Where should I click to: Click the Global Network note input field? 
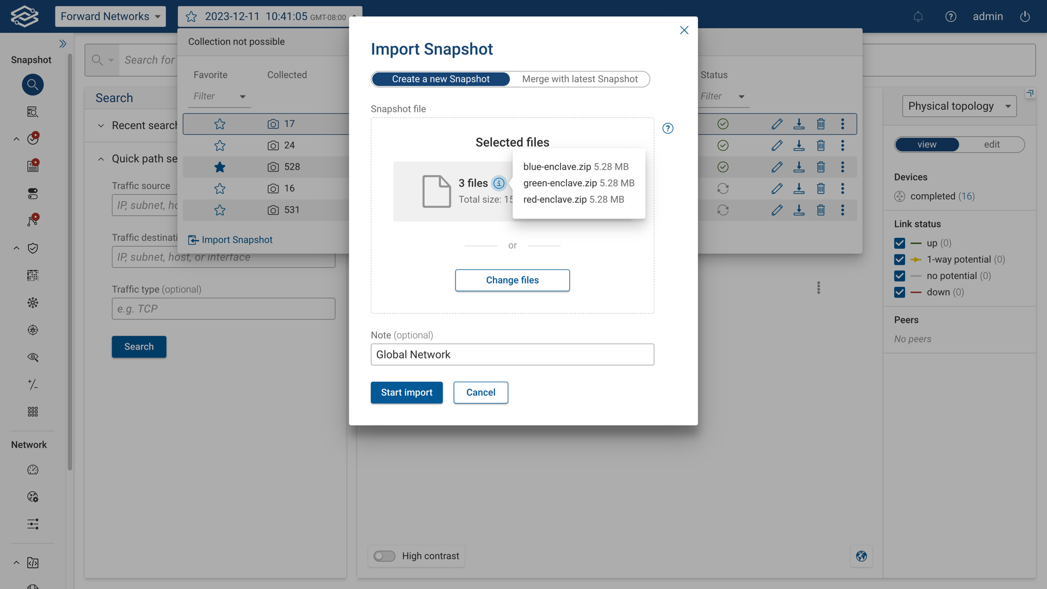tap(512, 354)
